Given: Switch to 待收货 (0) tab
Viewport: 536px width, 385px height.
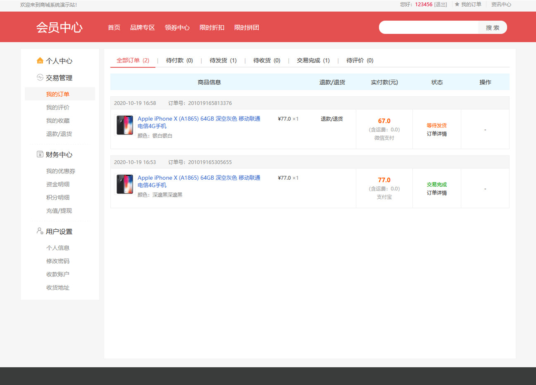Looking at the screenshot, I should pos(267,60).
